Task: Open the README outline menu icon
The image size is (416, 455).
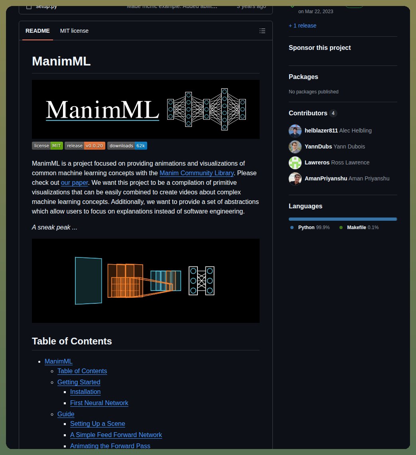Action: 262,31
